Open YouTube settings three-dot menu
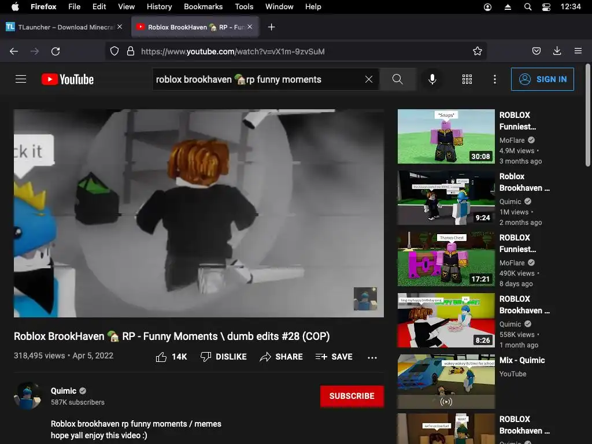Viewport: 592px width, 444px height. (x=495, y=79)
